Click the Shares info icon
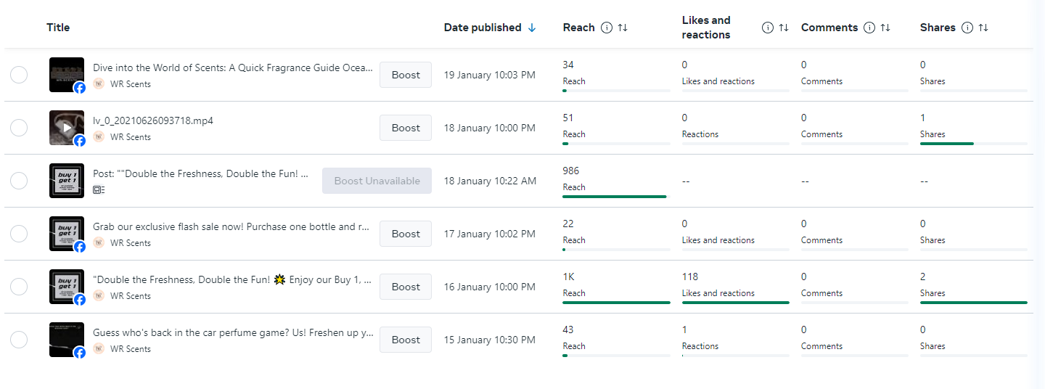This screenshot has width=1045, height=389. (967, 28)
